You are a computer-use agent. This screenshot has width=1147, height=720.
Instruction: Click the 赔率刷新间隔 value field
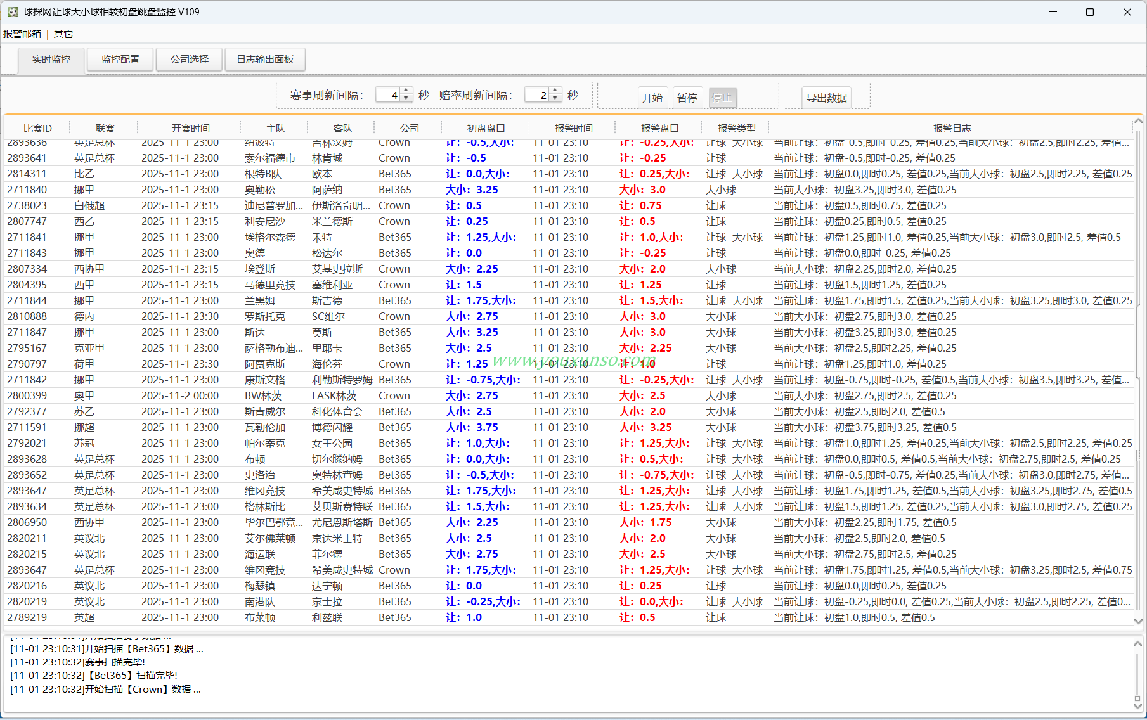coord(537,95)
